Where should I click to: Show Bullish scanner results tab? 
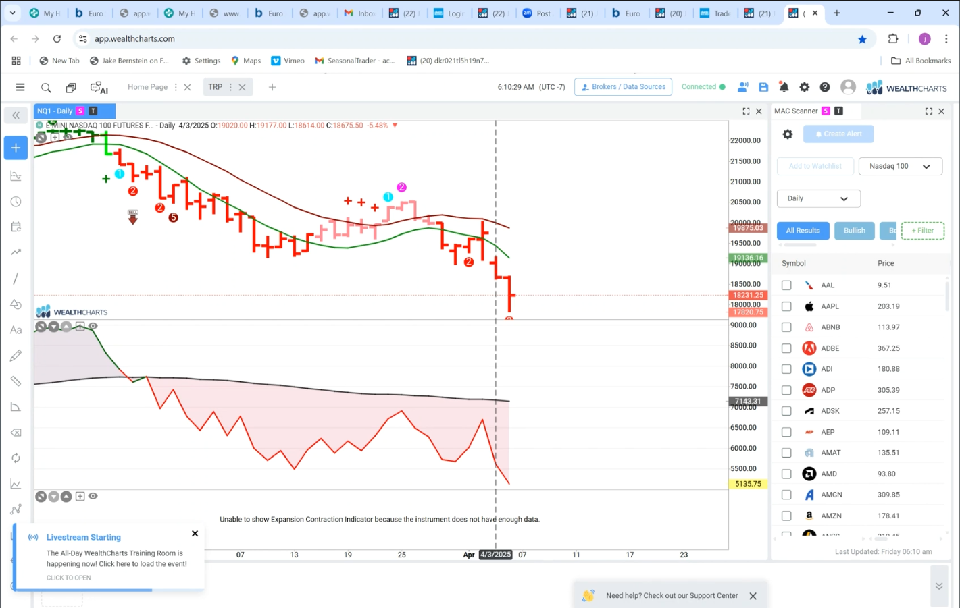[854, 231]
